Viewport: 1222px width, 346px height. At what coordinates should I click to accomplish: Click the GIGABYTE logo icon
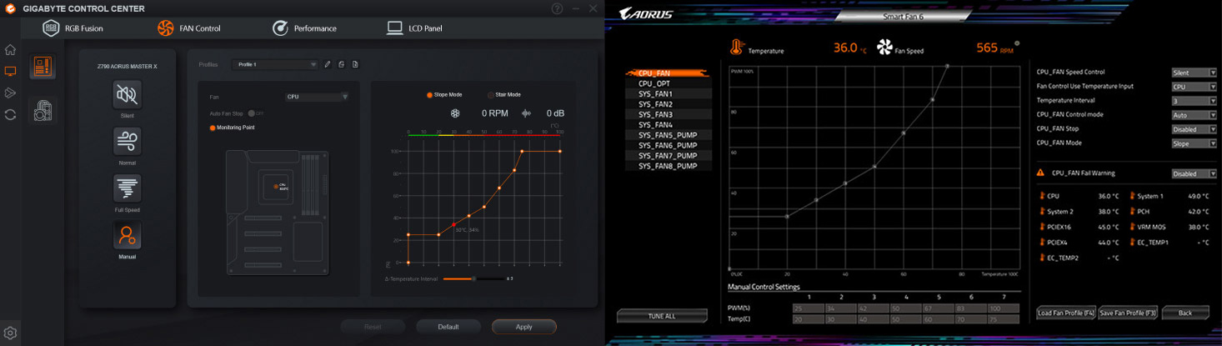(x=11, y=8)
